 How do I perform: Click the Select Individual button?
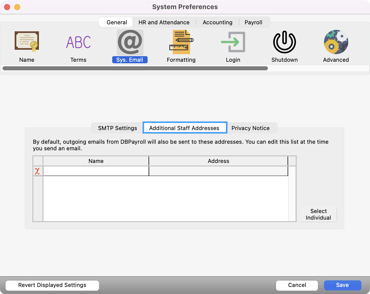pyautogui.click(x=318, y=214)
